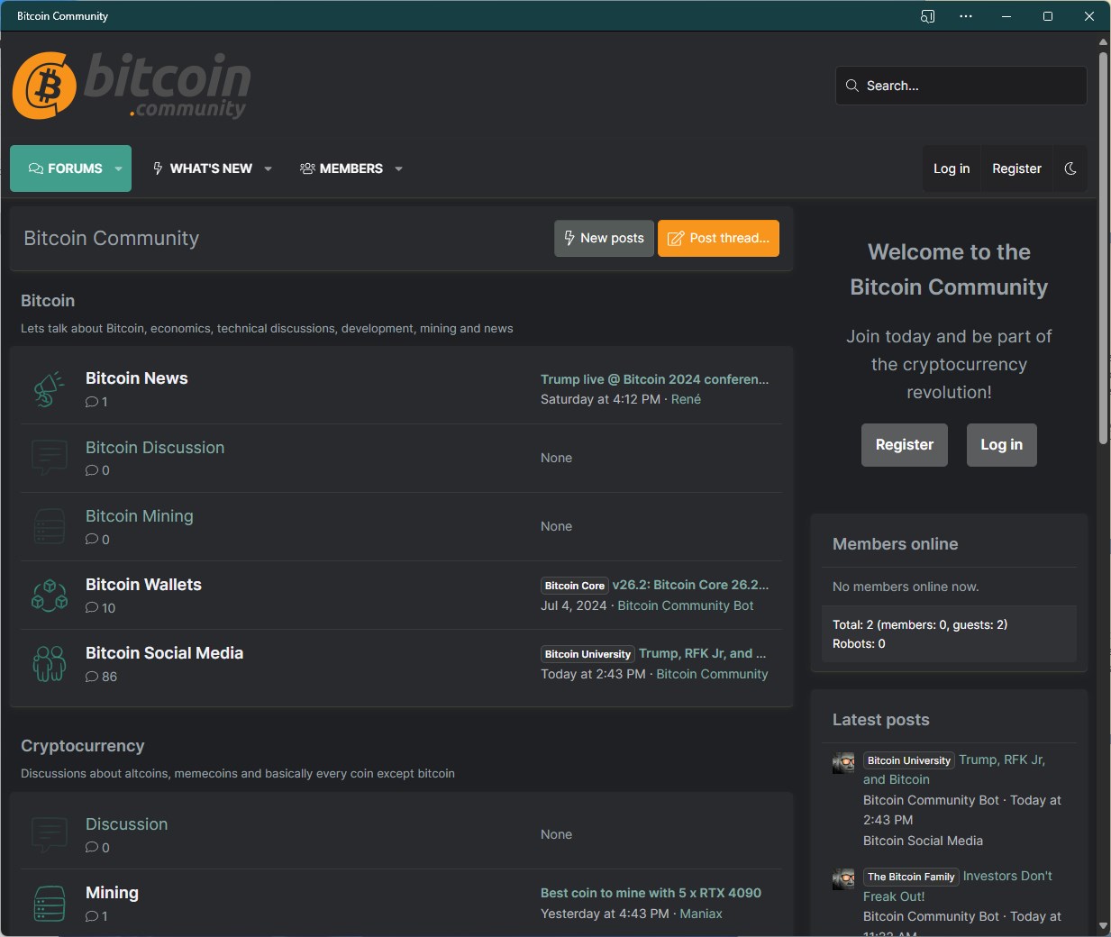Open the WHAT'S NEW dropdown chevron
Image resolution: width=1111 pixels, height=937 pixels.
268,168
